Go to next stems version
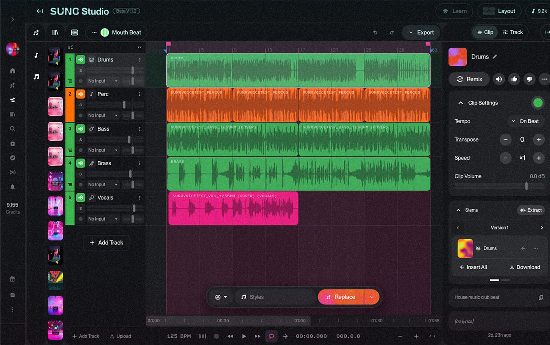The image size is (550, 345). click(542, 228)
